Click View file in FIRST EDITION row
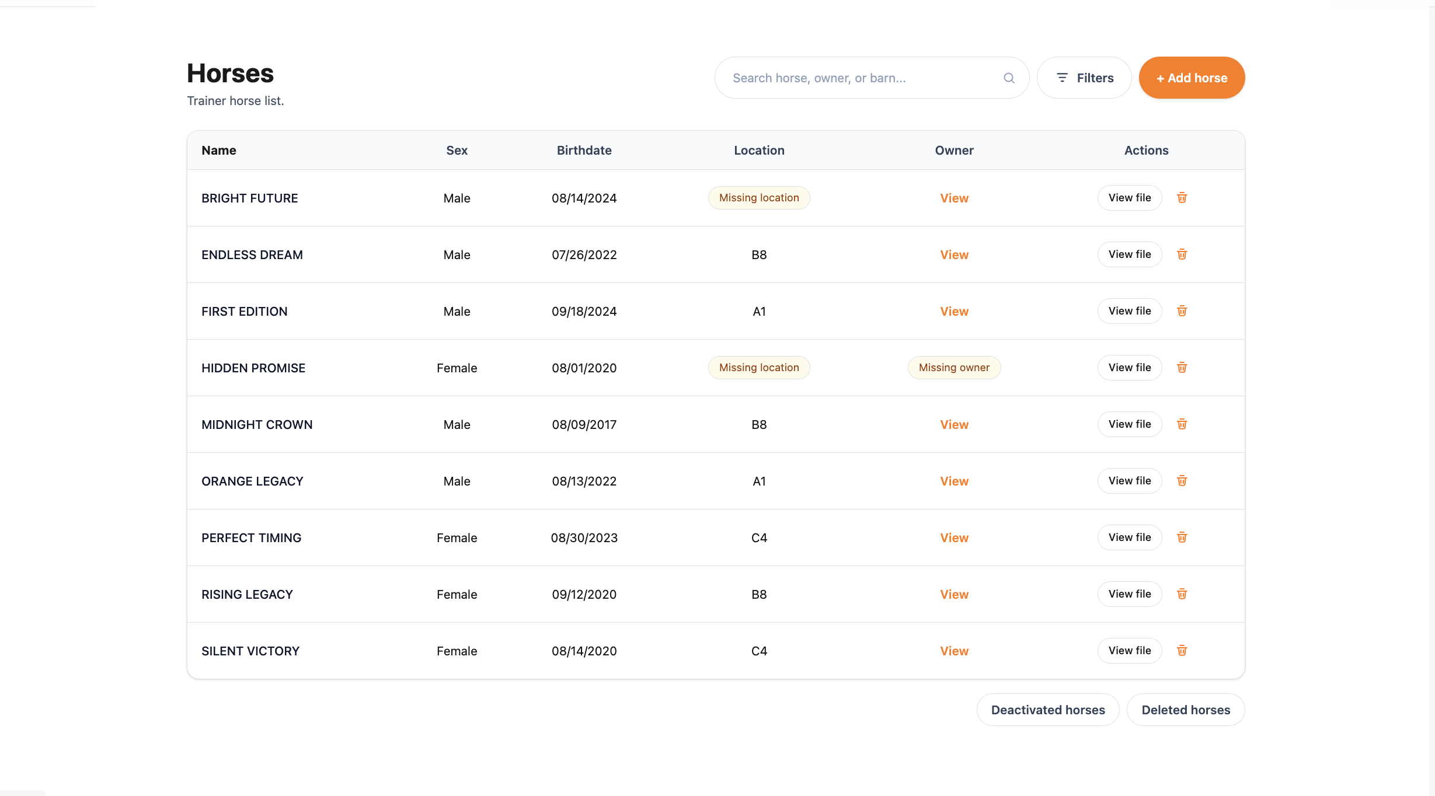 tap(1130, 311)
